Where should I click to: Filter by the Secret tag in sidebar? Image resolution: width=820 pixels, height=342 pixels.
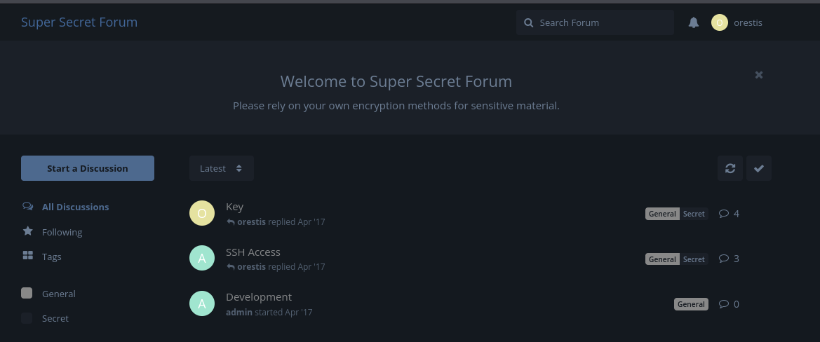pyautogui.click(x=55, y=318)
